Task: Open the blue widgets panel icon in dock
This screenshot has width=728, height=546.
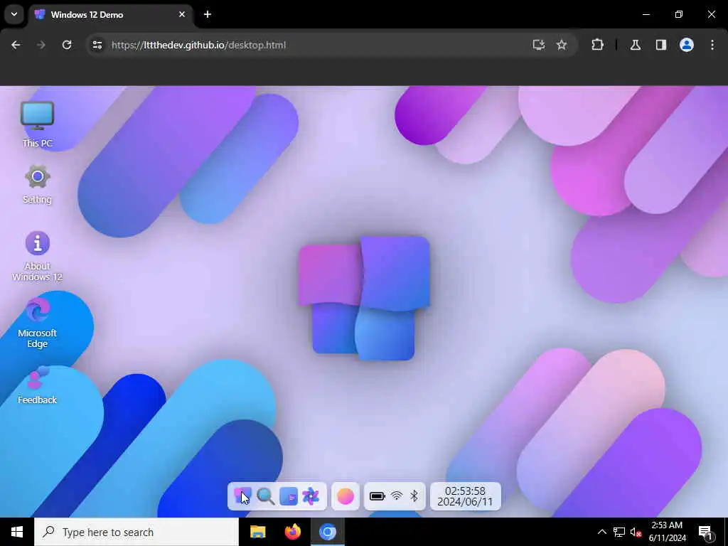Action: tap(289, 496)
